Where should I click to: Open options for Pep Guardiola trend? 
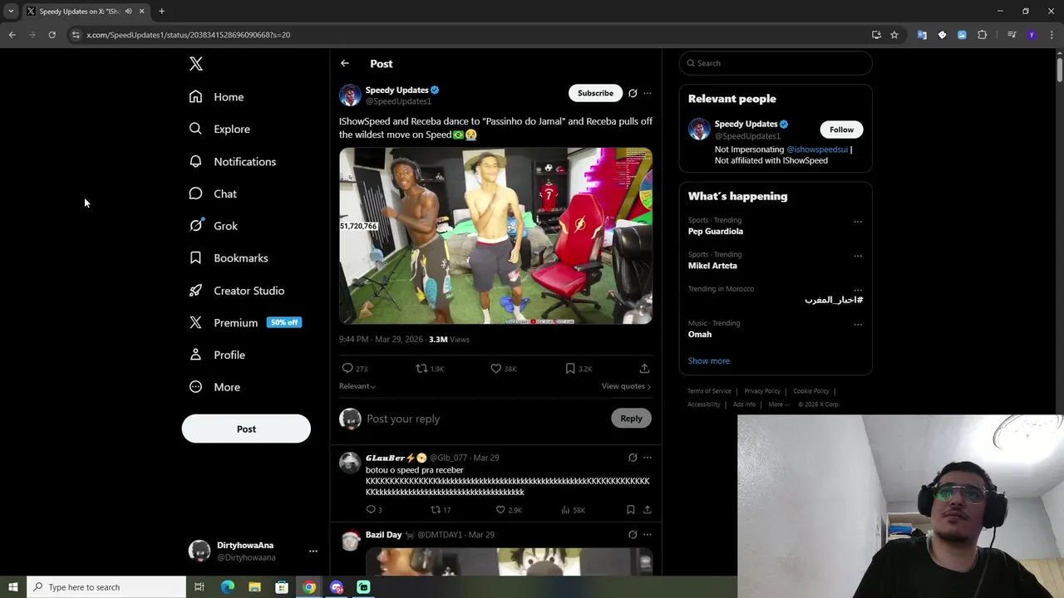858,222
